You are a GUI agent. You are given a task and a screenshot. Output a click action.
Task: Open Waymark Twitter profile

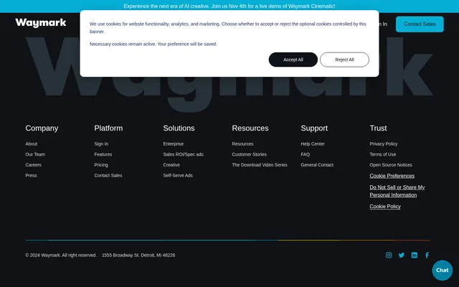402,255
